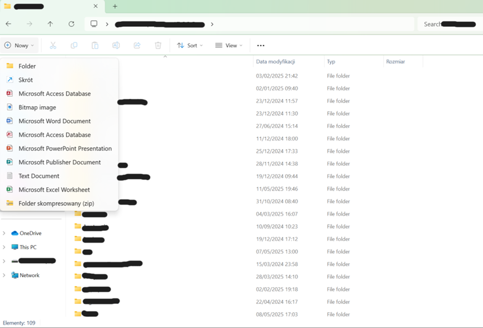Open a new tab with plus button

pos(115,6)
